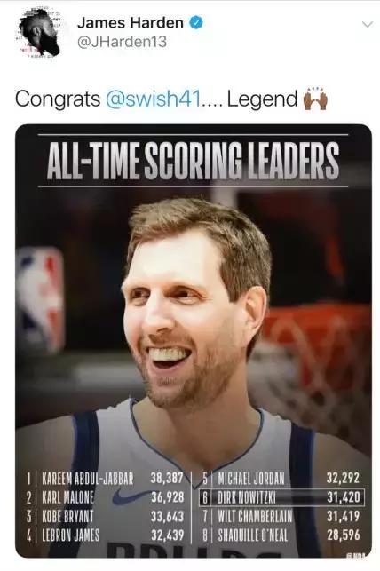Click the Kareem Abdul-Jabbar entry

point(106,478)
